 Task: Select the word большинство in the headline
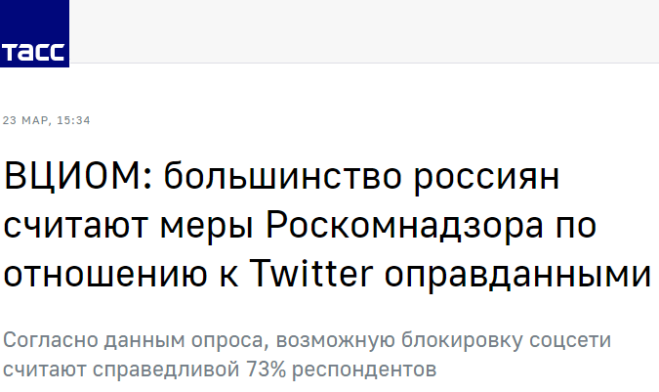(283, 175)
